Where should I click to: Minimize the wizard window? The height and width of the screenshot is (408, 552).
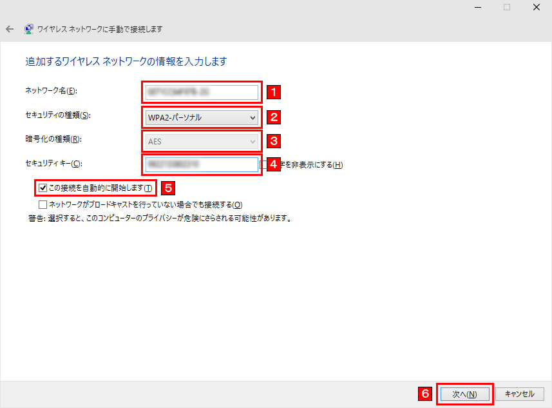[x=477, y=7]
